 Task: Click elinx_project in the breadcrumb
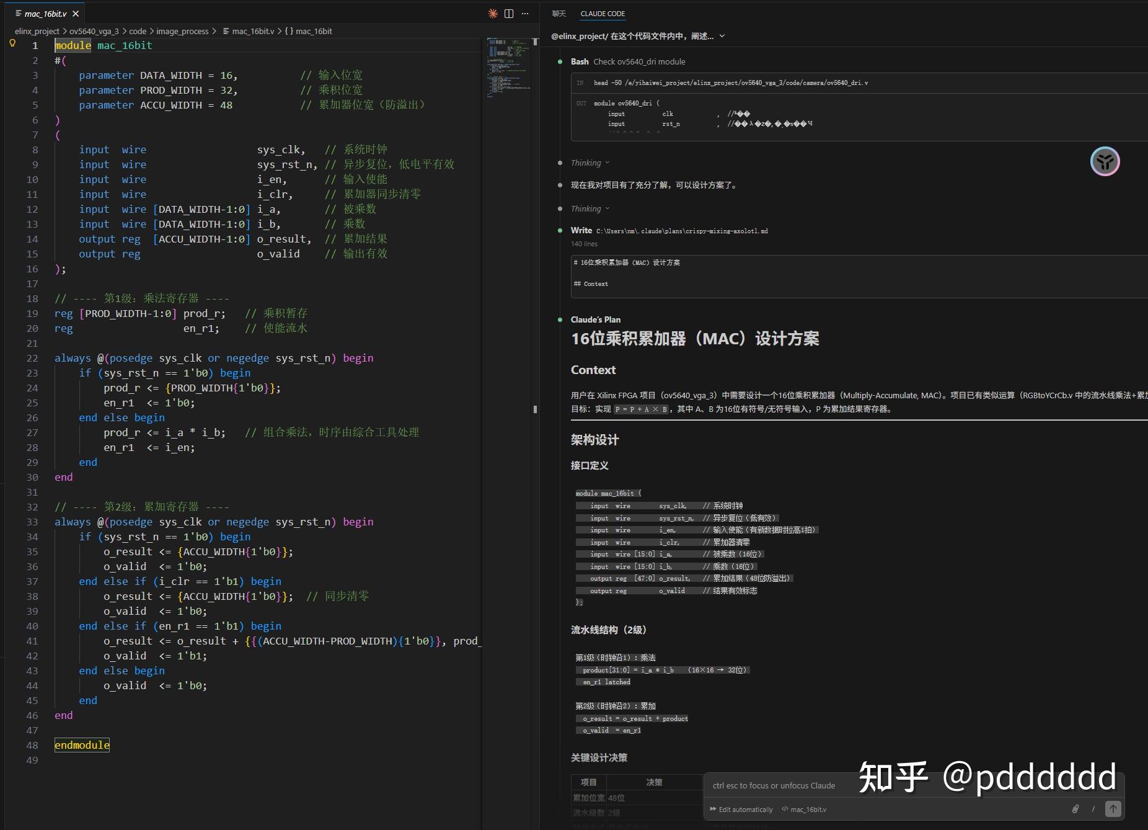click(x=37, y=31)
